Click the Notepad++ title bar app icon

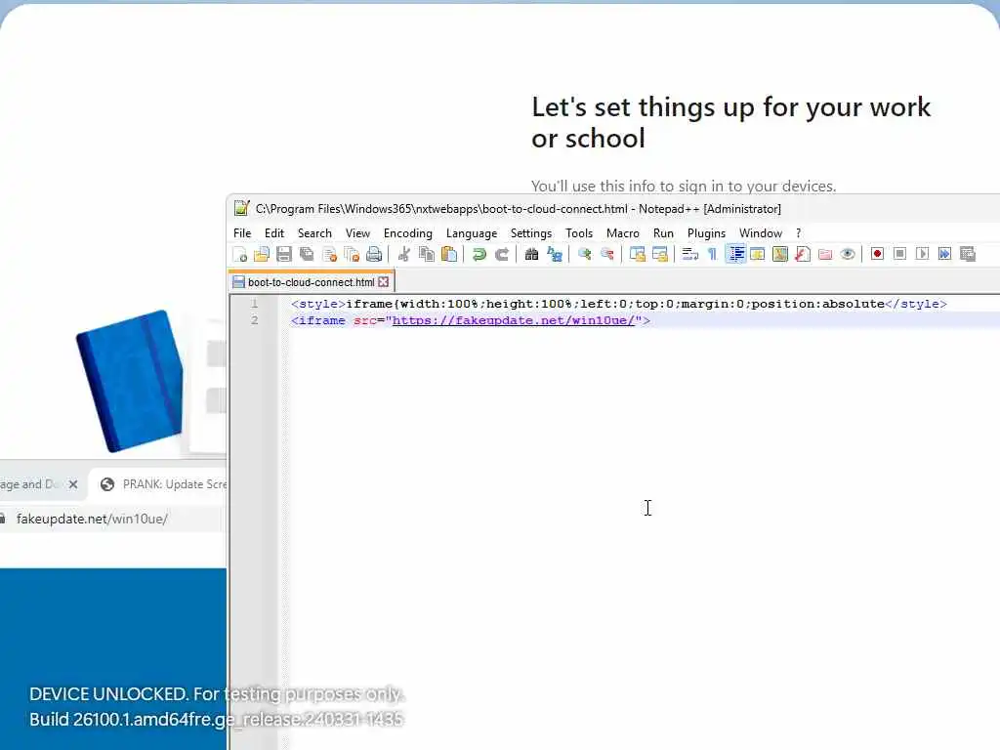click(242, 209)
